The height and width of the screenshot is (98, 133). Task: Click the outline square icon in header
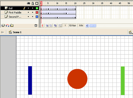(x=37, y=3)
